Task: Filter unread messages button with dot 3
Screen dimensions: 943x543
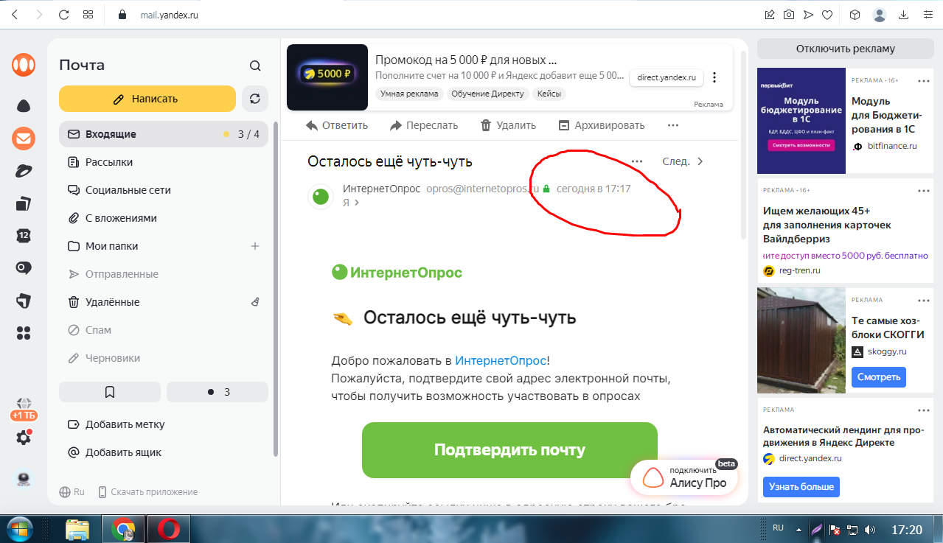Action: point(218,392)
